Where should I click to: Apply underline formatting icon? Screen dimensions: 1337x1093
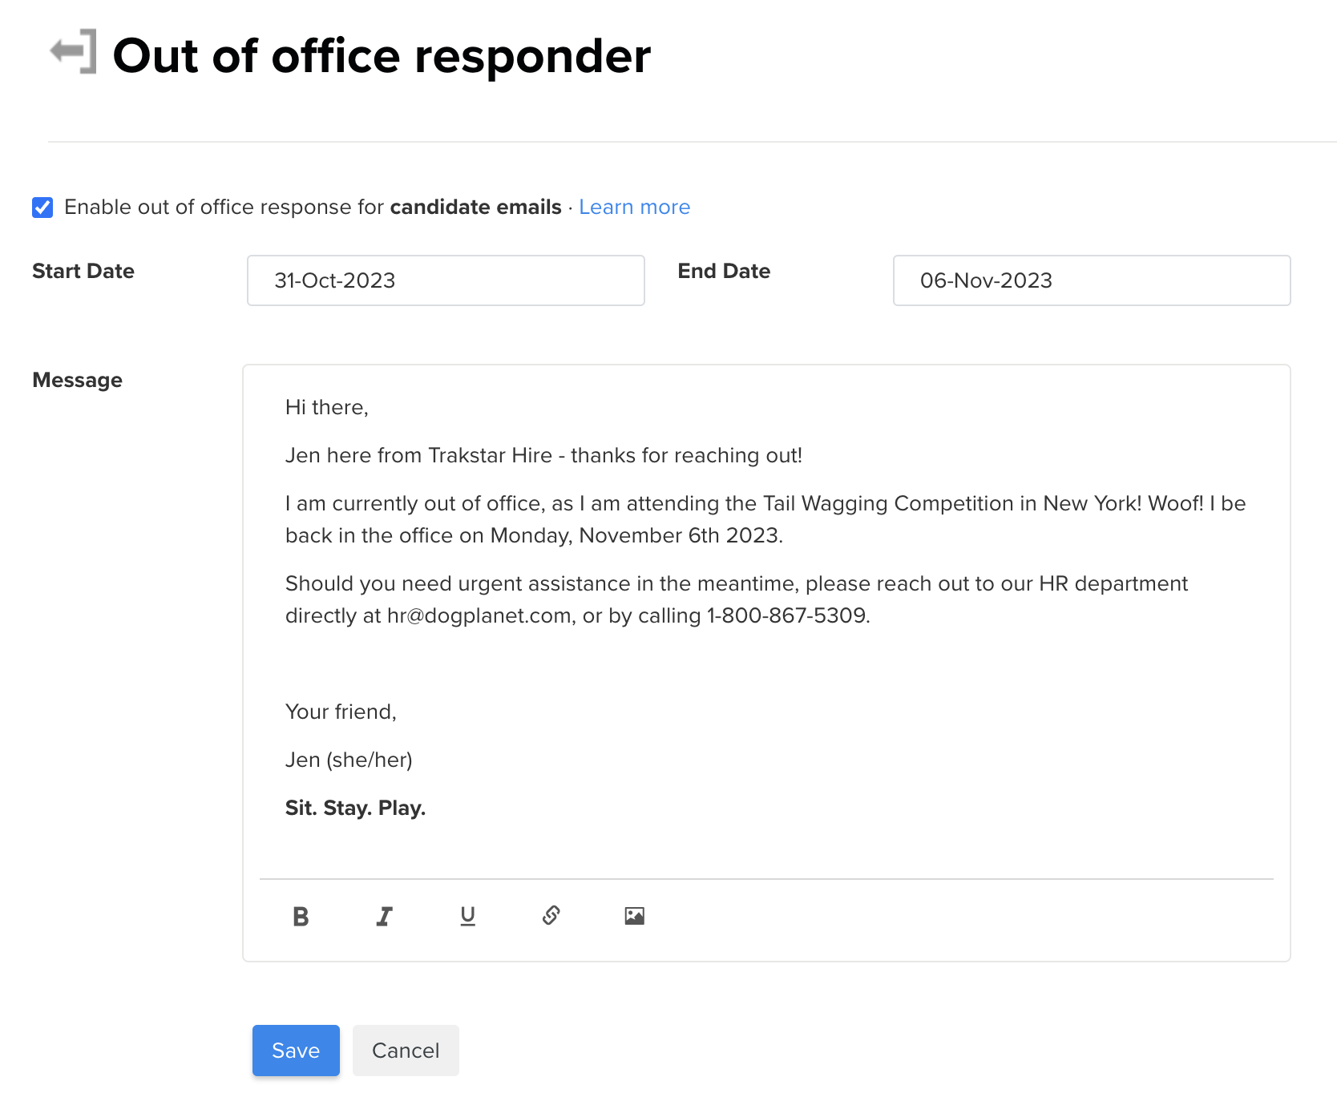click(467, 916)
